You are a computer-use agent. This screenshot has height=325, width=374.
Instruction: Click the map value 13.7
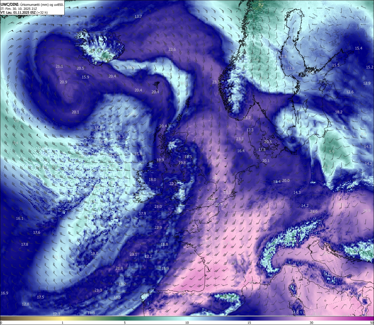pyautogui.click(x=138, y=17)
